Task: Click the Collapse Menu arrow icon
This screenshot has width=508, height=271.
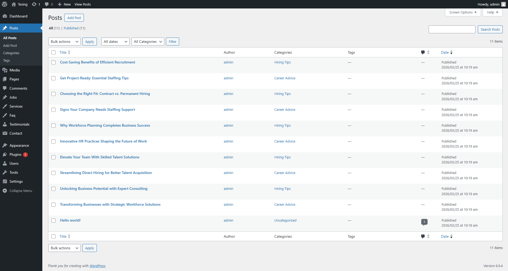Action: (x=5, y=191)
